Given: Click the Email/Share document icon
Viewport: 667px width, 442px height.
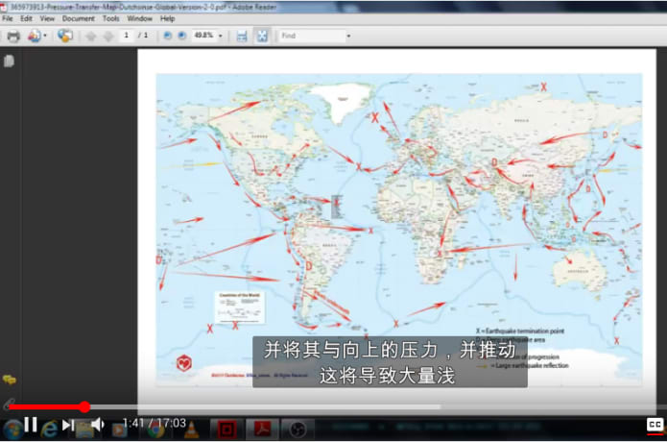Looking at the screenshot, I should [34, 37].
